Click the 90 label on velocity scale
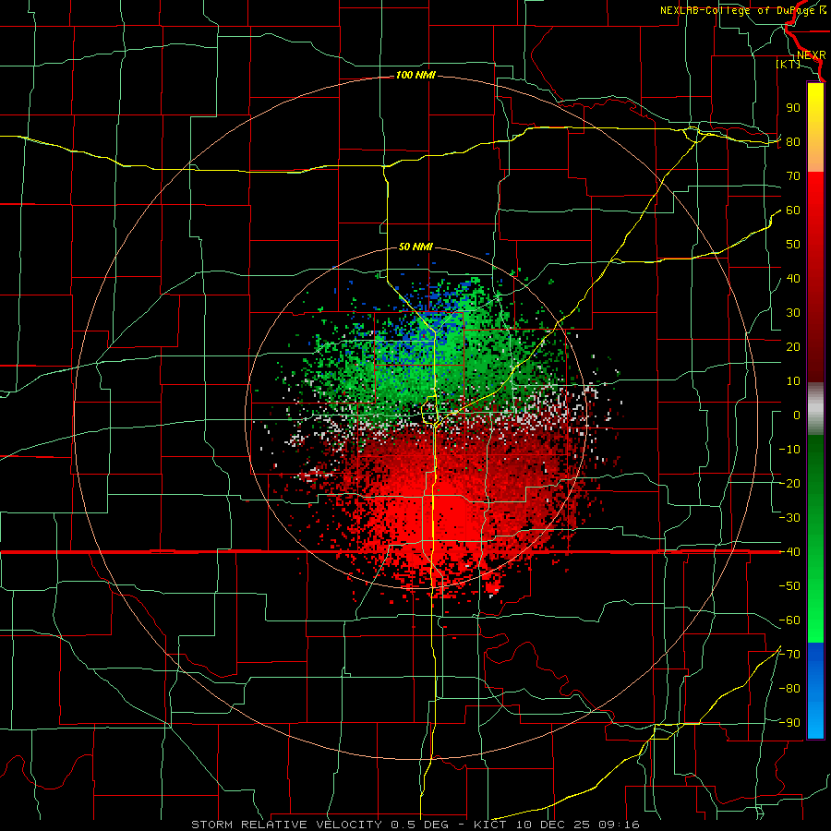The height and width of the screenshot is (831, 831). (793, 108)
